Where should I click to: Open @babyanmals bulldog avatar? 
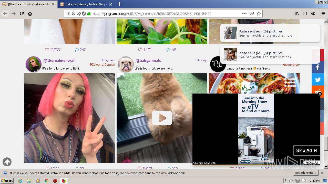(126, 64)
